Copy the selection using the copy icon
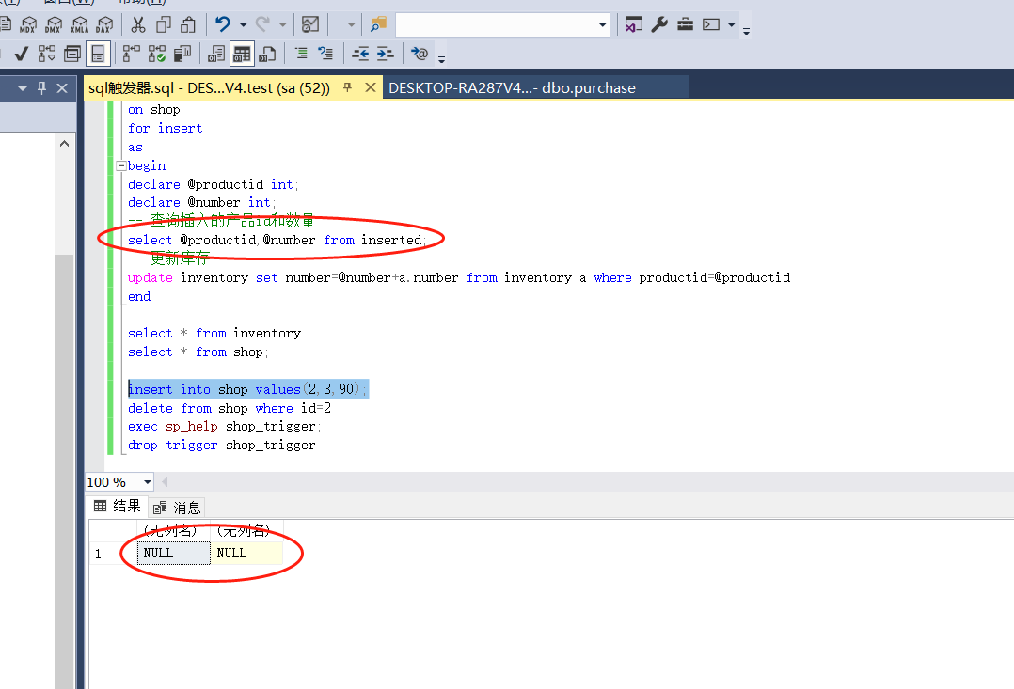 (163, 25)
